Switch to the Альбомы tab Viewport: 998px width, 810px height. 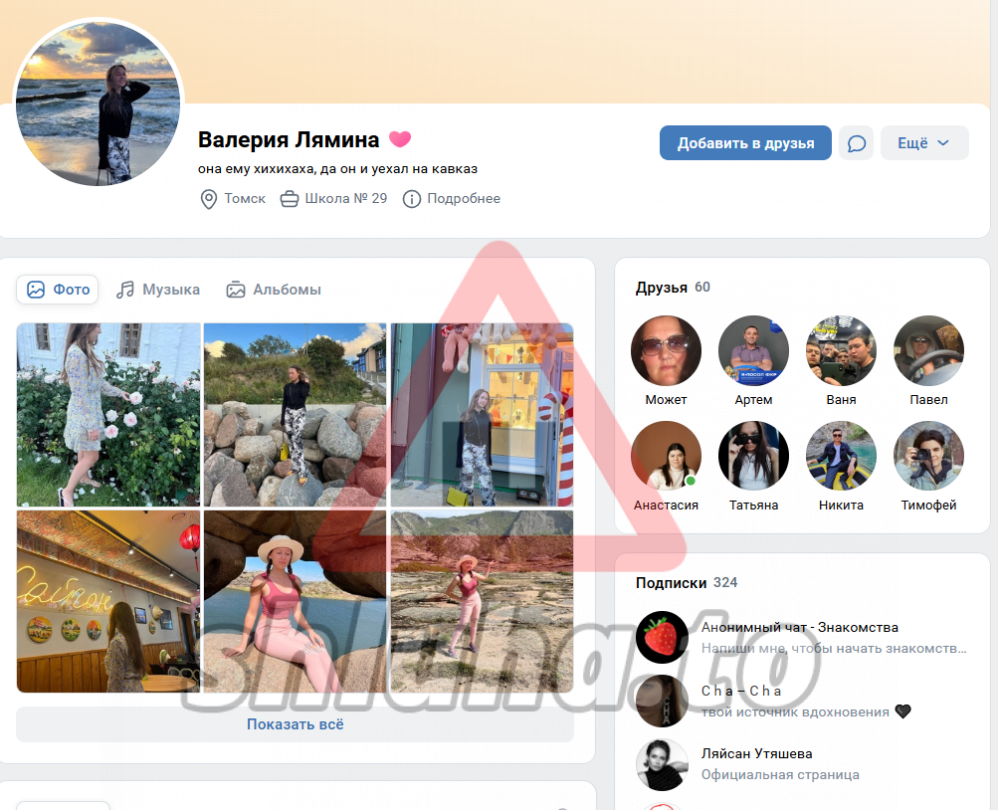(x=274, y=290)
